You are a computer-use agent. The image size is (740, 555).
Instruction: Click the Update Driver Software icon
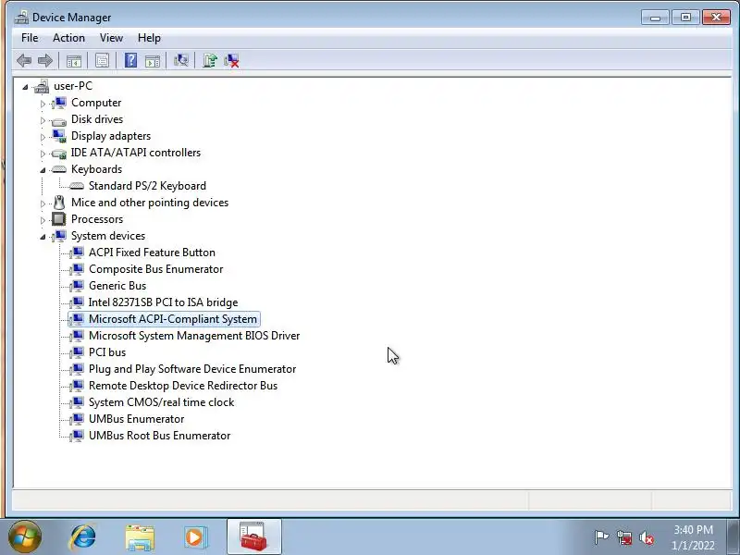tap(210, 60)
